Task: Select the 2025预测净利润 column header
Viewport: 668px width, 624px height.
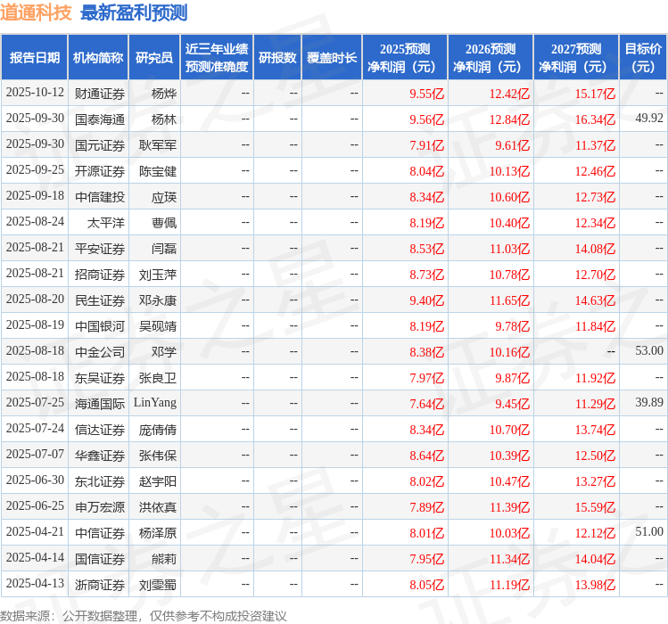Action: pyautogui.click(x=405, y=58)
